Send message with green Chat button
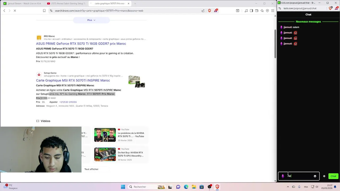 [x=333, y=176]
